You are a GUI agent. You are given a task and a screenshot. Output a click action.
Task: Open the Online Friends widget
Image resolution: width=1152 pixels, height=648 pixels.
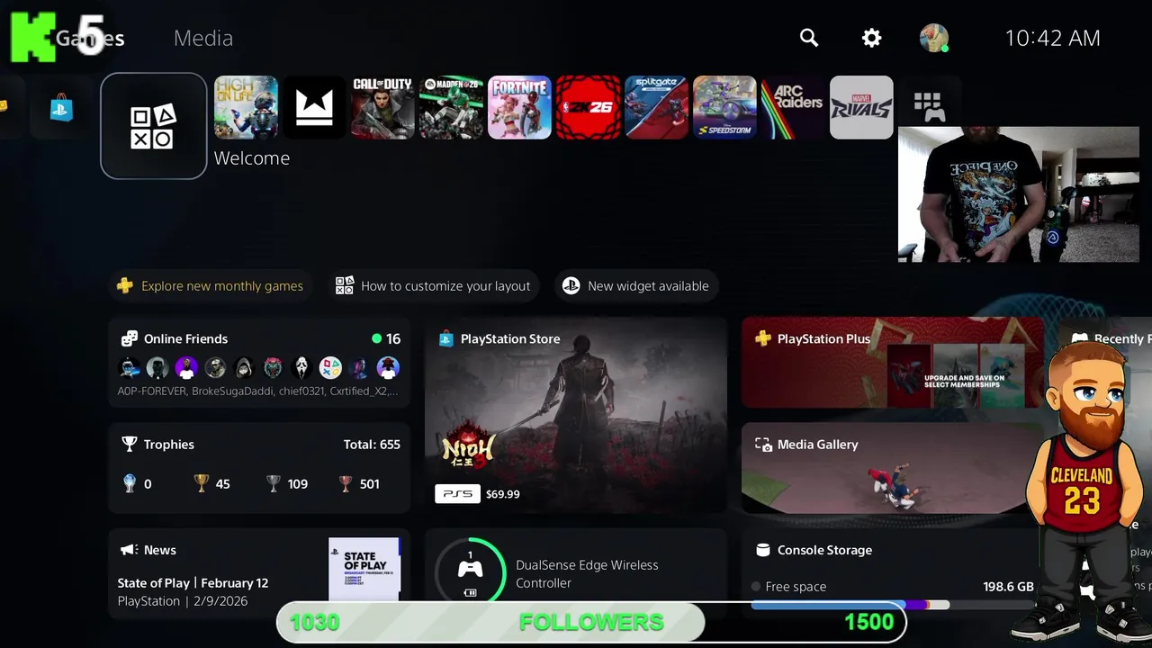259,364
